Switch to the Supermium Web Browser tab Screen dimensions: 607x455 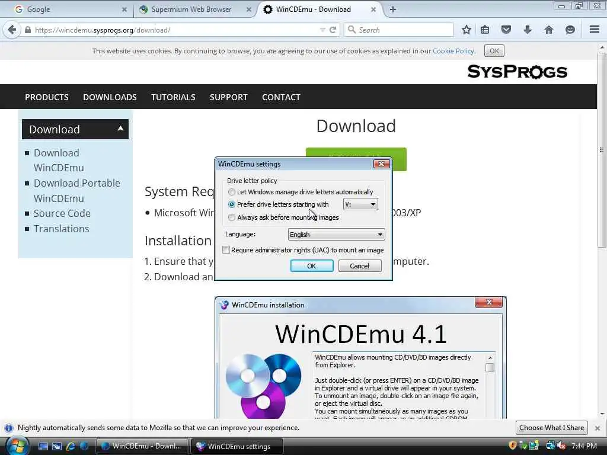pyautogui.click(x=191, y=9)
